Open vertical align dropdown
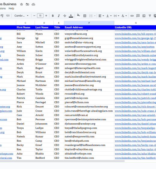Viewport: 156px width, 169px height. pyautogui.click(x=109, y=16)
